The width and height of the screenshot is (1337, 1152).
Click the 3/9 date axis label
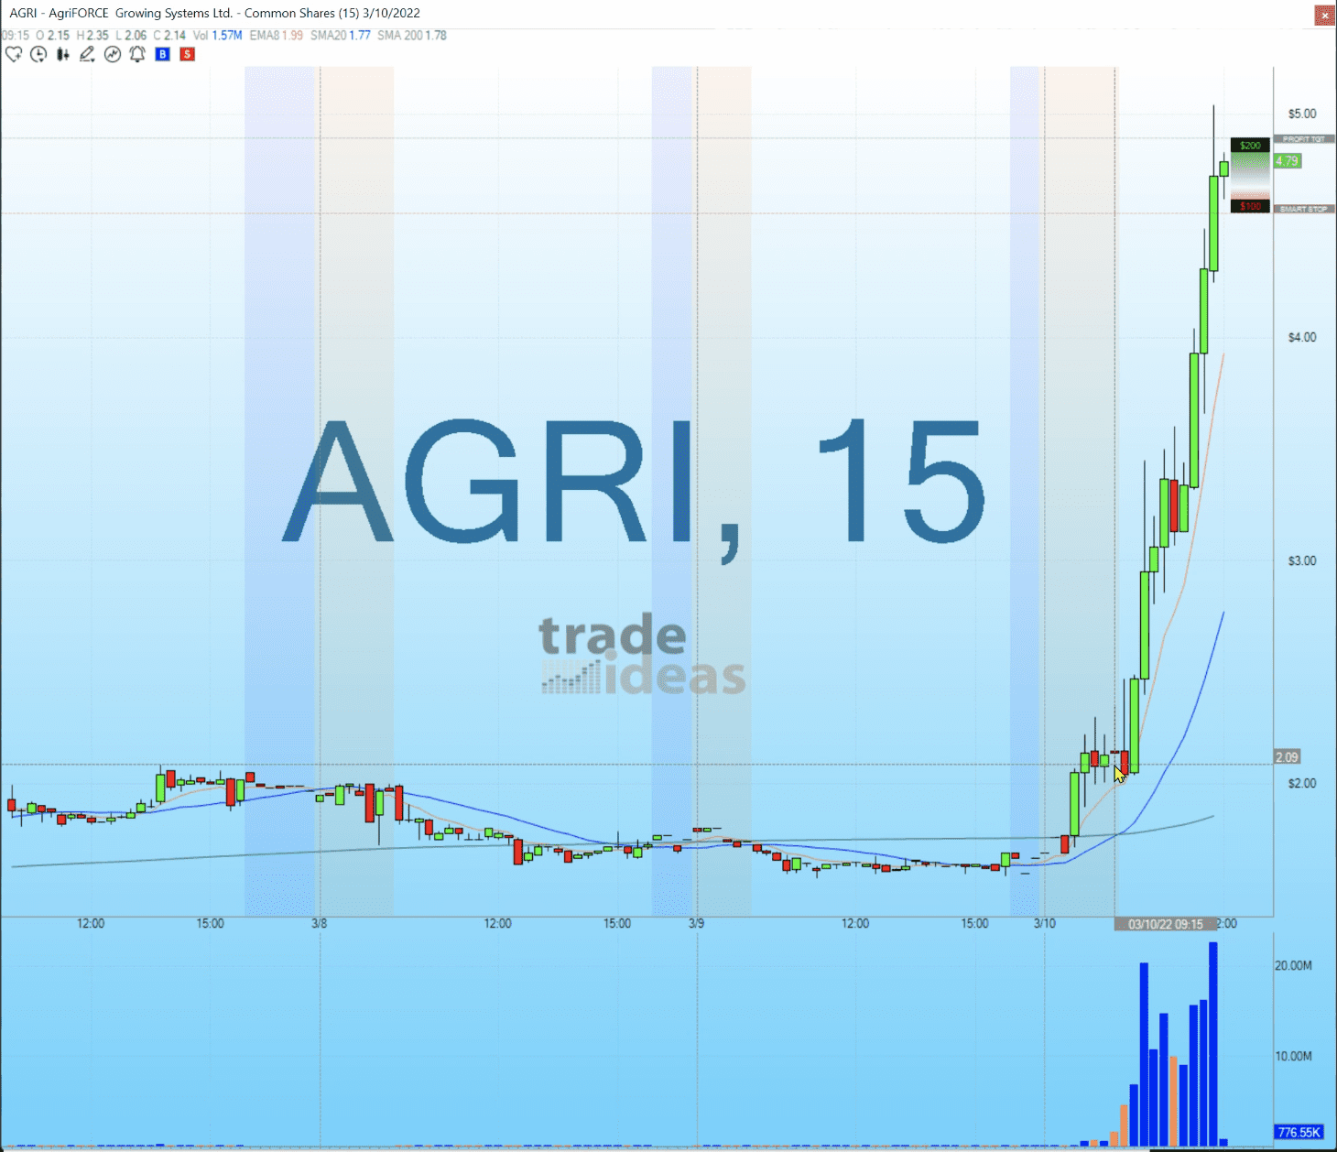coord(697,923)
